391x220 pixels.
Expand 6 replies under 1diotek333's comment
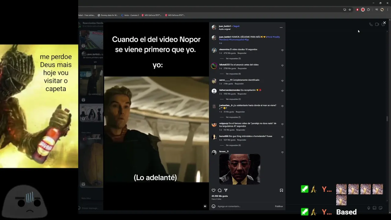tap(233, 74)
